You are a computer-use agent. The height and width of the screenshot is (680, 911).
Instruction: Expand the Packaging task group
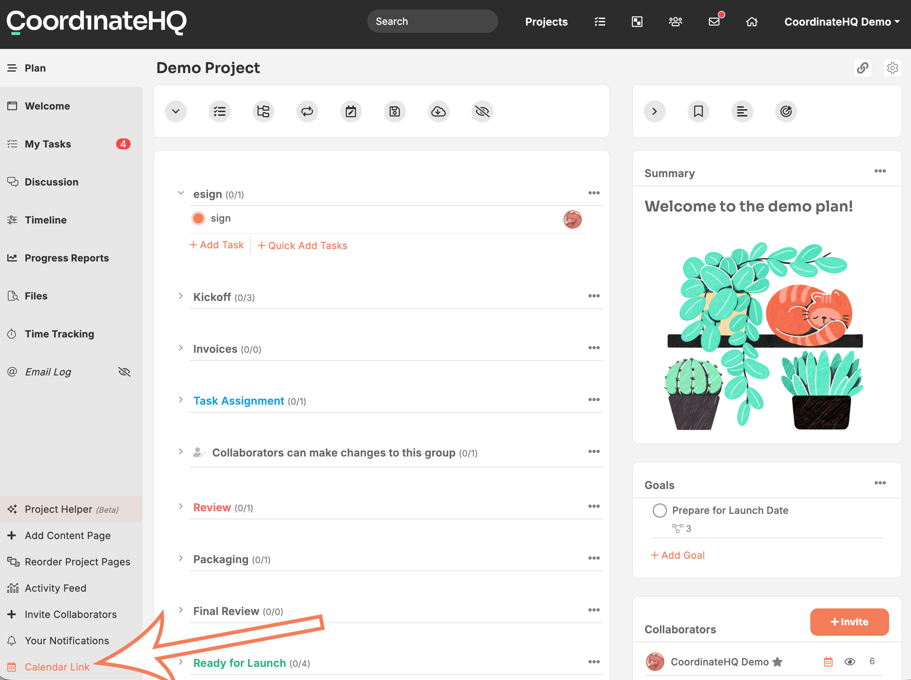pyautogui.click(x=181, y=558)
